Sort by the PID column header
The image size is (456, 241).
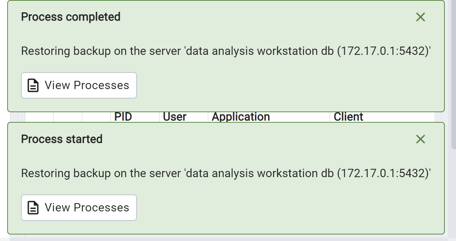tap(123, 117)
